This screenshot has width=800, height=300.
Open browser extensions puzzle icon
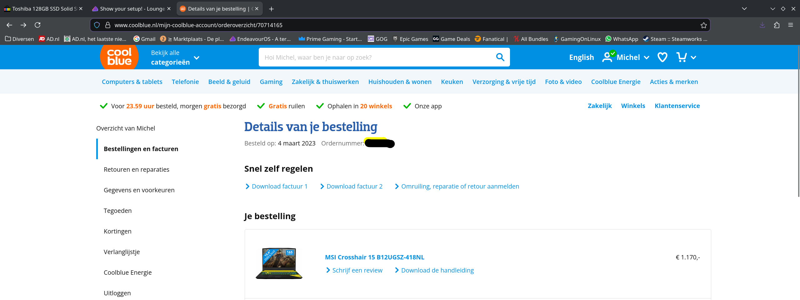click(777, 25)
